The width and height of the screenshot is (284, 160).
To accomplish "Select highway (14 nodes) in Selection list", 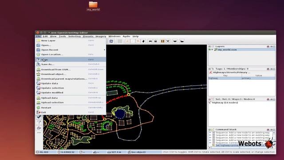I will pyautogui.click(x=225, y=103).
